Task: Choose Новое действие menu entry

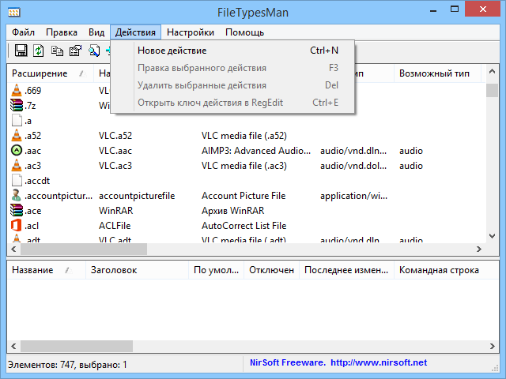Action: (232, 51)
